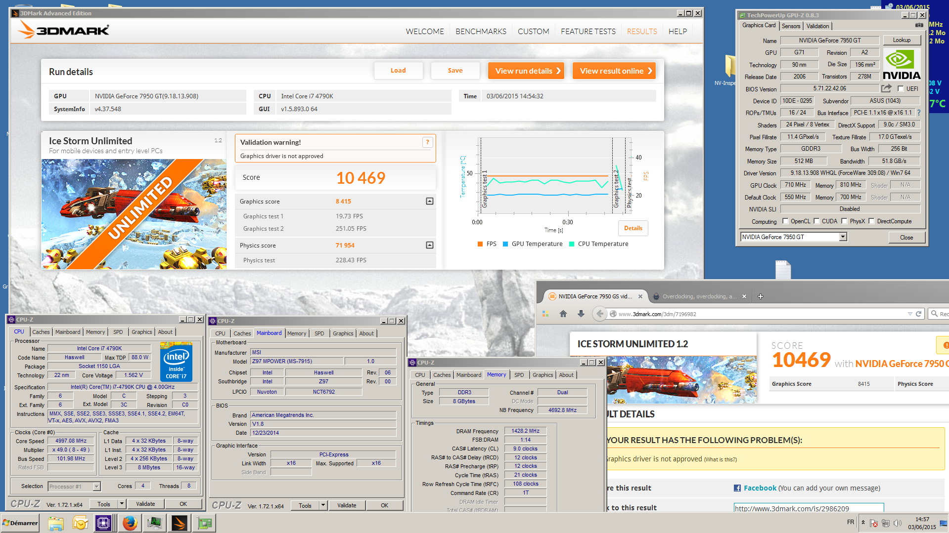This screenshot has height=533, width=949.
Task: Toggle the UEFI checkbox in GPU-Z
Action: tap(901, 89)
